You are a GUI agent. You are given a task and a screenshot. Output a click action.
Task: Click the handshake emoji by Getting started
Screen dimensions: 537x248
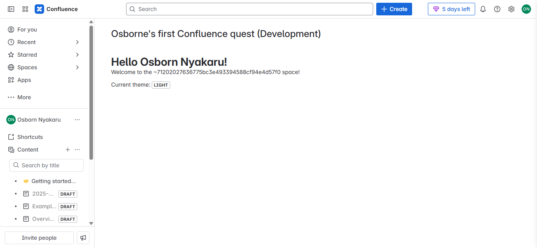pos(26,181)
